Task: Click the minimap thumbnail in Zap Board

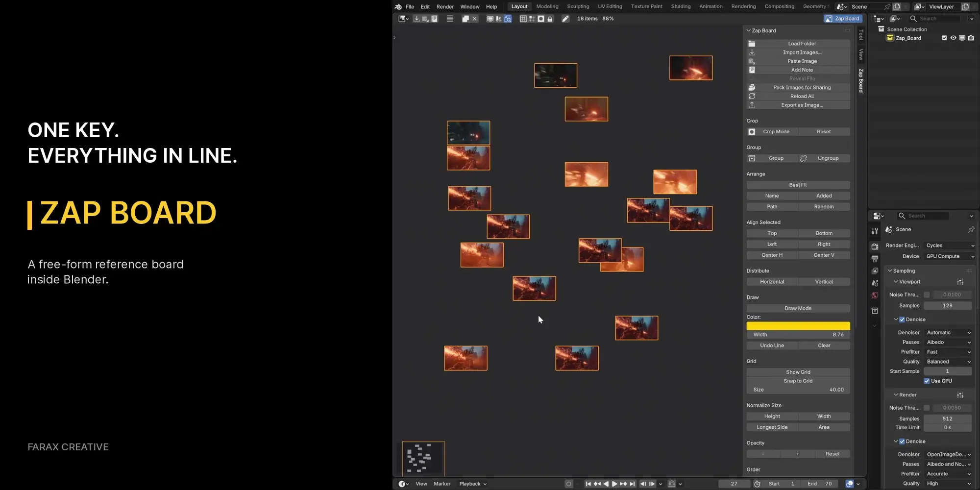Action: click(423, 459)
